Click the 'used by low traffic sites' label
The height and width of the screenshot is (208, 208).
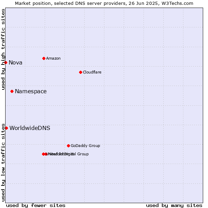coord(3,163)
